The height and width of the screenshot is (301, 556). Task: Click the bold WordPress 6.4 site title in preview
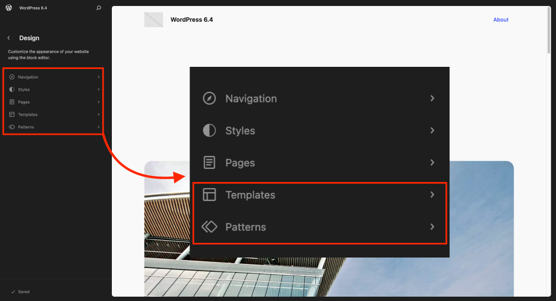pyautogui.click(x=192, y=20)
